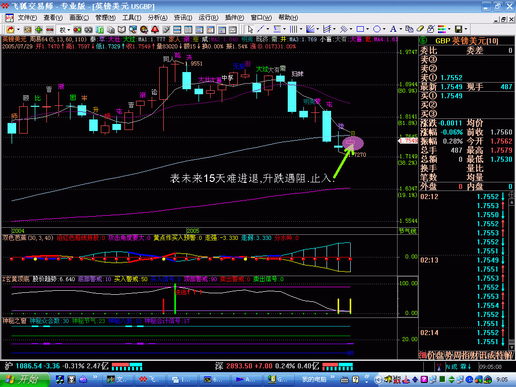Screen dimensions: 516x387
Task: Select the rectangle drawing tool
Action: pyautogui.click(x=360, y=29)
